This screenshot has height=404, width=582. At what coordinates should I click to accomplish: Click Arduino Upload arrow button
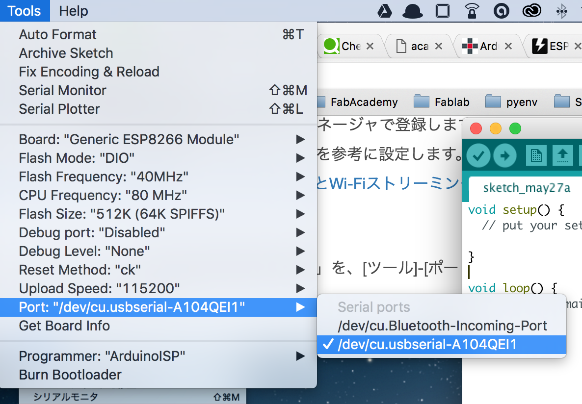click(505, 155)
